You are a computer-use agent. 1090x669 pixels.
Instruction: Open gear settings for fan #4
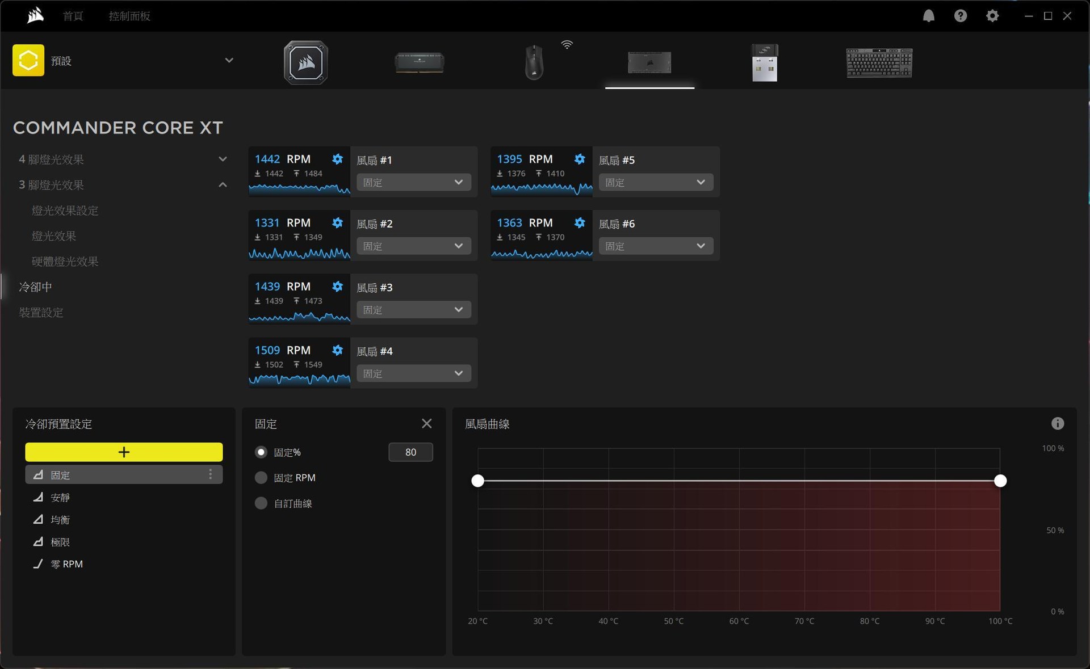(x=337, y=350)
